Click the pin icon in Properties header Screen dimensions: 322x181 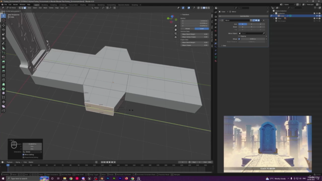click(267, 12)
